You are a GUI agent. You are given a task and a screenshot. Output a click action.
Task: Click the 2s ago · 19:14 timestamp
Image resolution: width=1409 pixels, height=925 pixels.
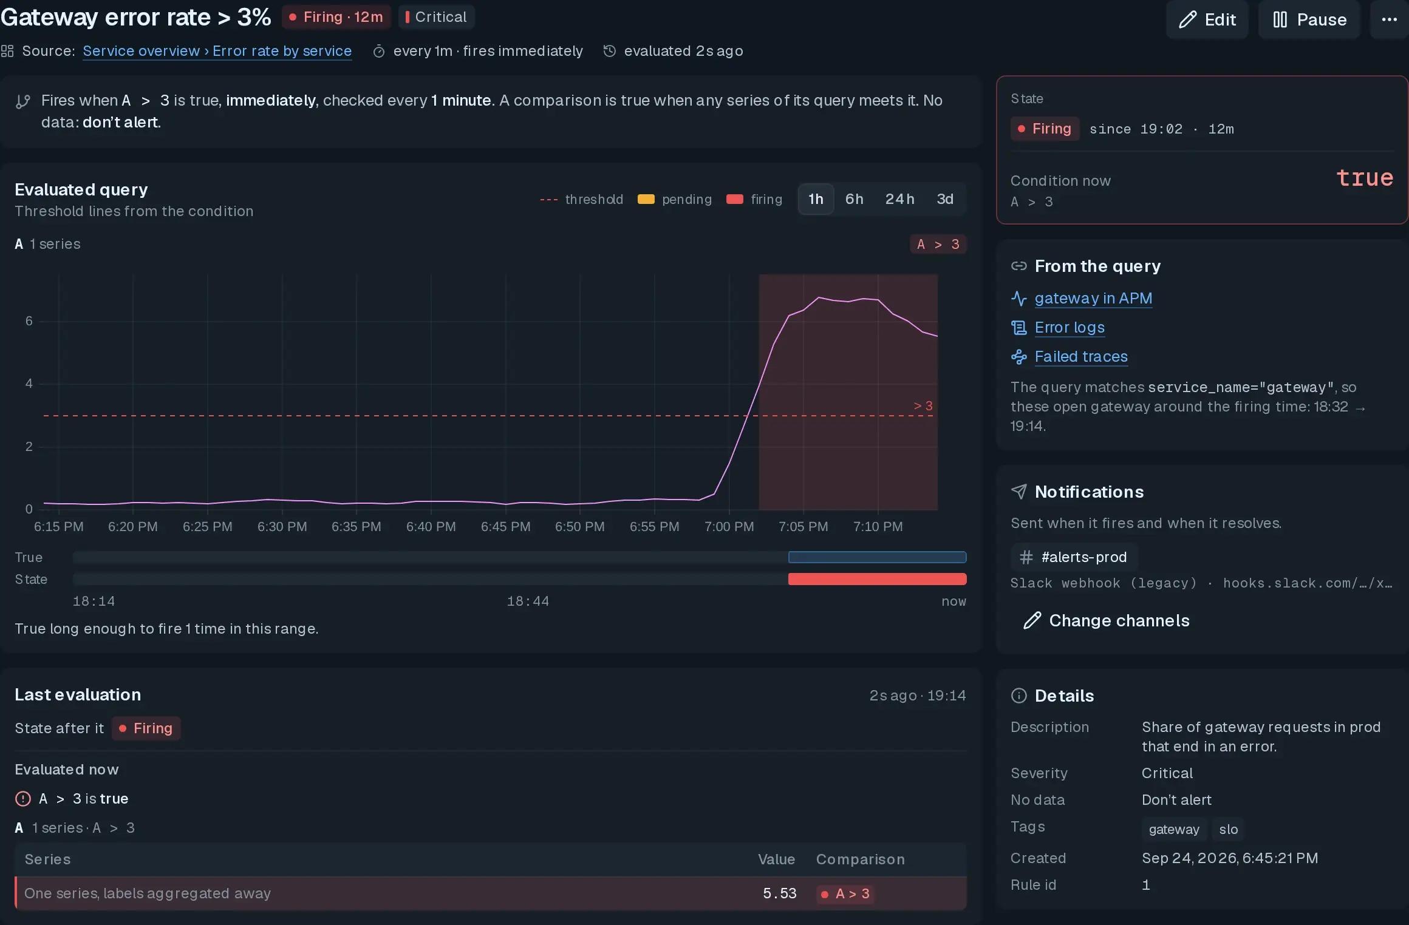point(917,696)
